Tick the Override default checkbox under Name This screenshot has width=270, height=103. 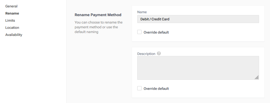tap(139, 32)
